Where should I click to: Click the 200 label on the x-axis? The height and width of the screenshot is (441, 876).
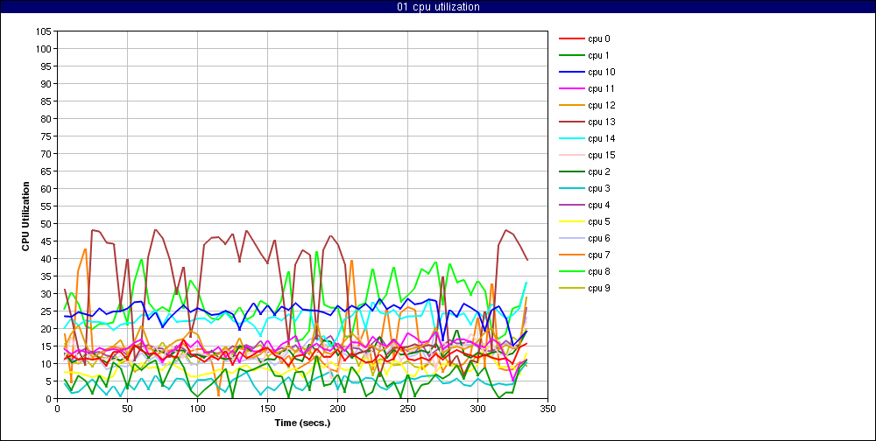pyautogui.click(x=337, y=409)
